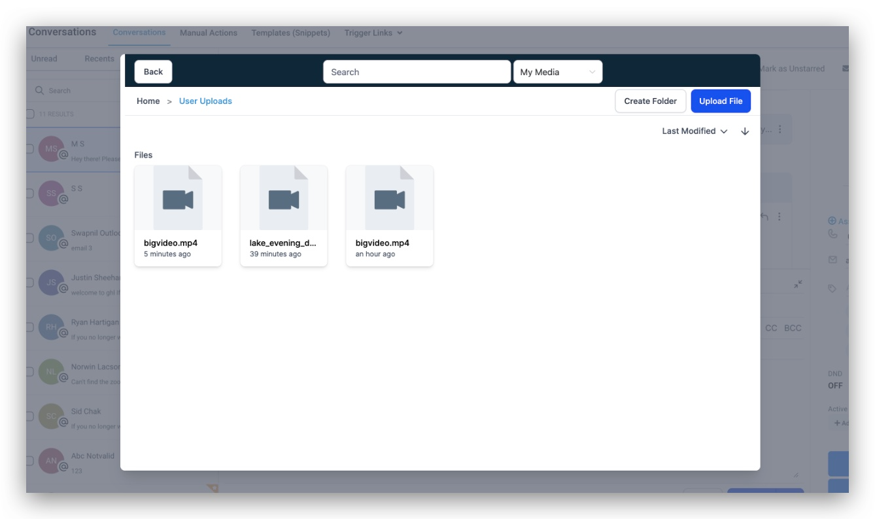Click the descending sort arrow icon
This screenshot has height=519, width=875.
(x=745, y=131)
